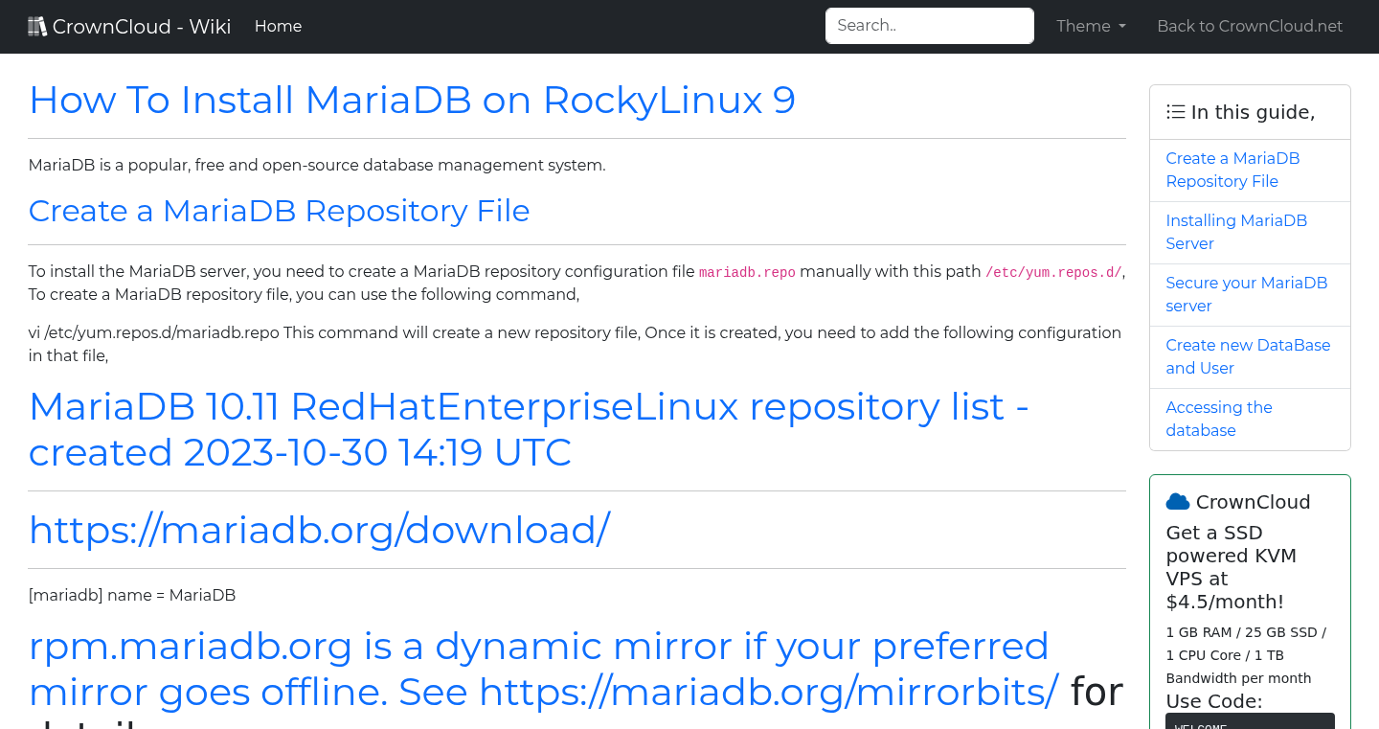Image resolution: width=1379 pixels, height=729 pixels.
Task: Visit 'Secure your MariaDB server' section
Action: (x=1246, y=294)
